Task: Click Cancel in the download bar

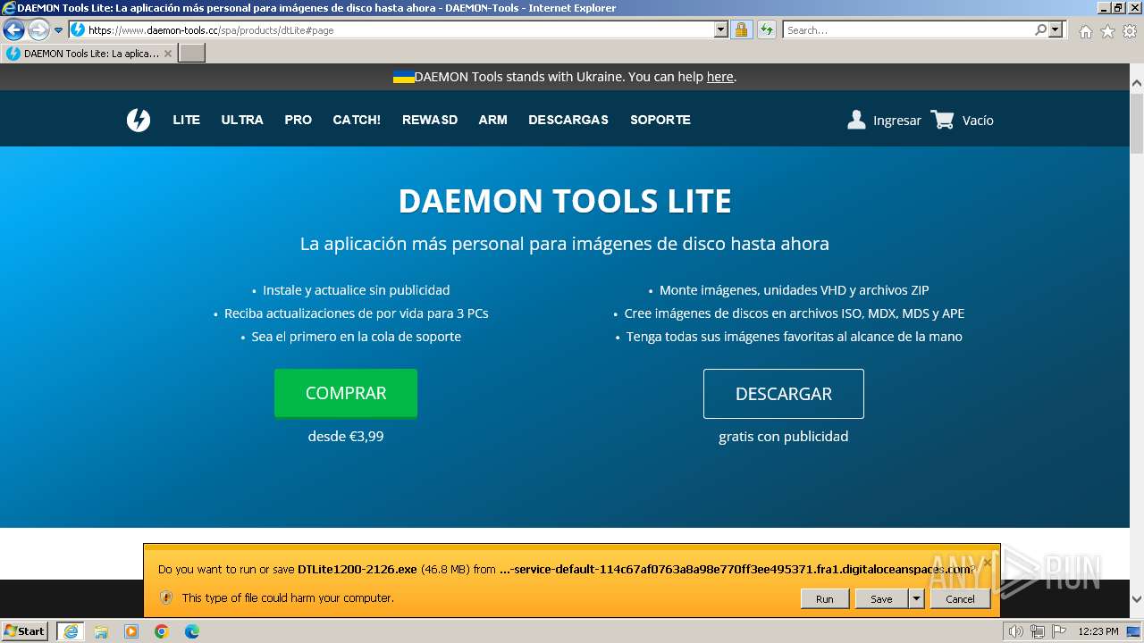Action: (x=960, y=599)
